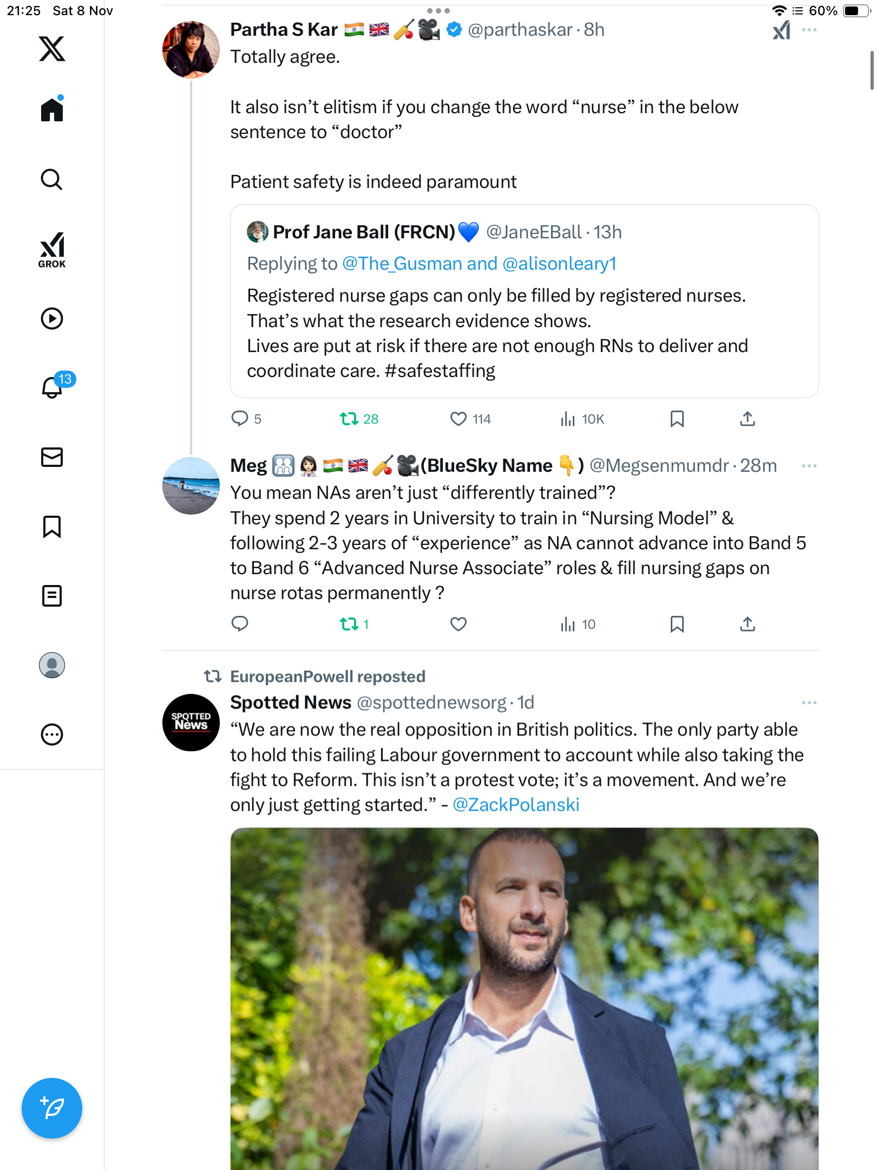Open more options on Partha's post
Screen dimensions: 877x1170
pyautogui.click(x=809, y=30)
